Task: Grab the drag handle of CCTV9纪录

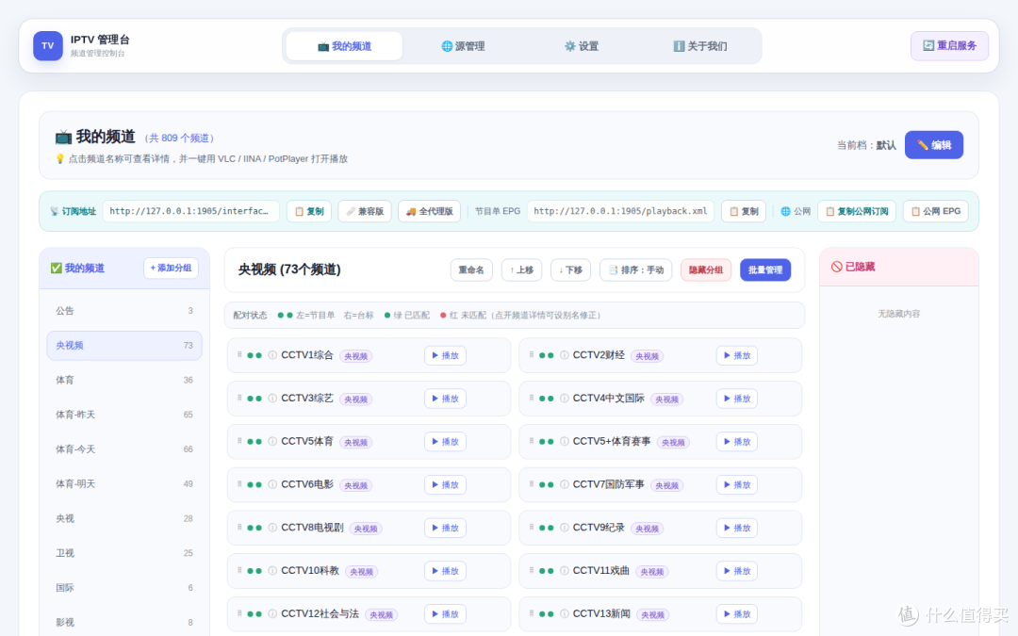Action: (532, 527)
